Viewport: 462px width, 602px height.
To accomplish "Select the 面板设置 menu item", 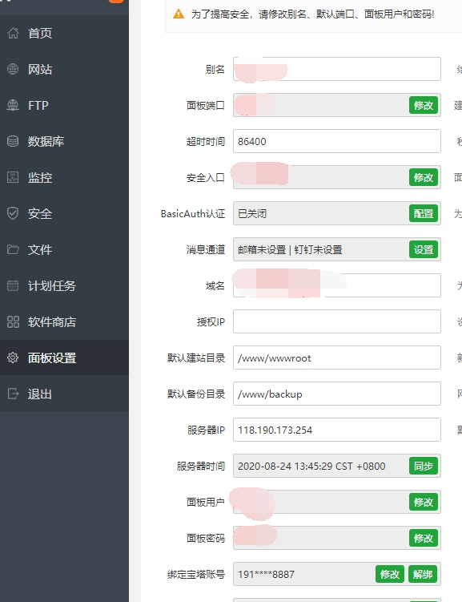I will pos(64,358).
